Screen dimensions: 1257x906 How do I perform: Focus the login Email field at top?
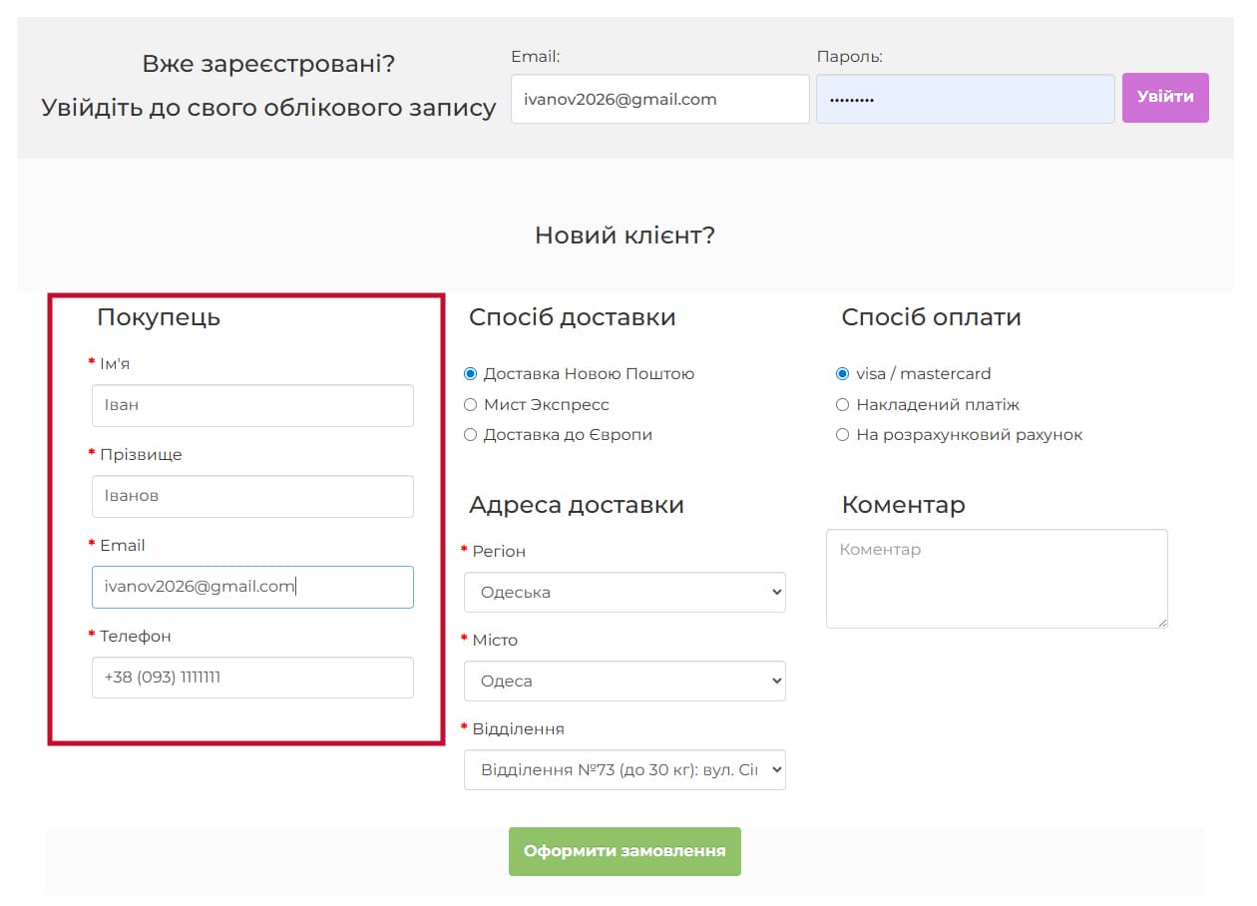click(x=659, y=99)
